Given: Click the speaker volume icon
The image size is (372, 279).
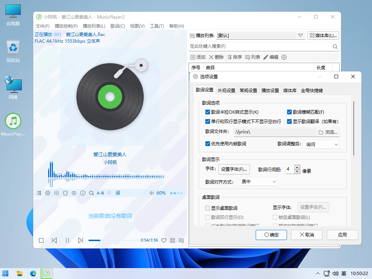Looking at the screenshot, I should [152, 193].
